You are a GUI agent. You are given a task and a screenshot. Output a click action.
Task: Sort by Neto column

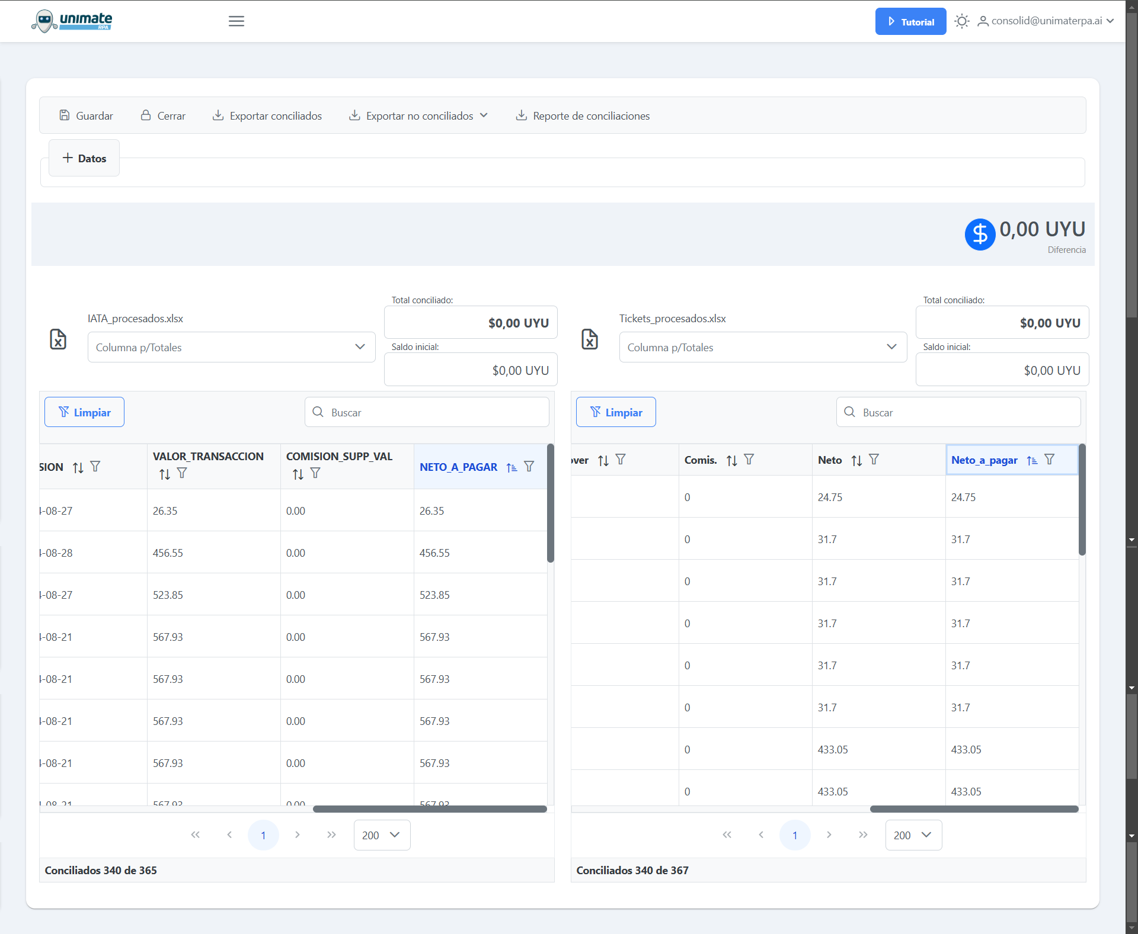coord(857,460)
